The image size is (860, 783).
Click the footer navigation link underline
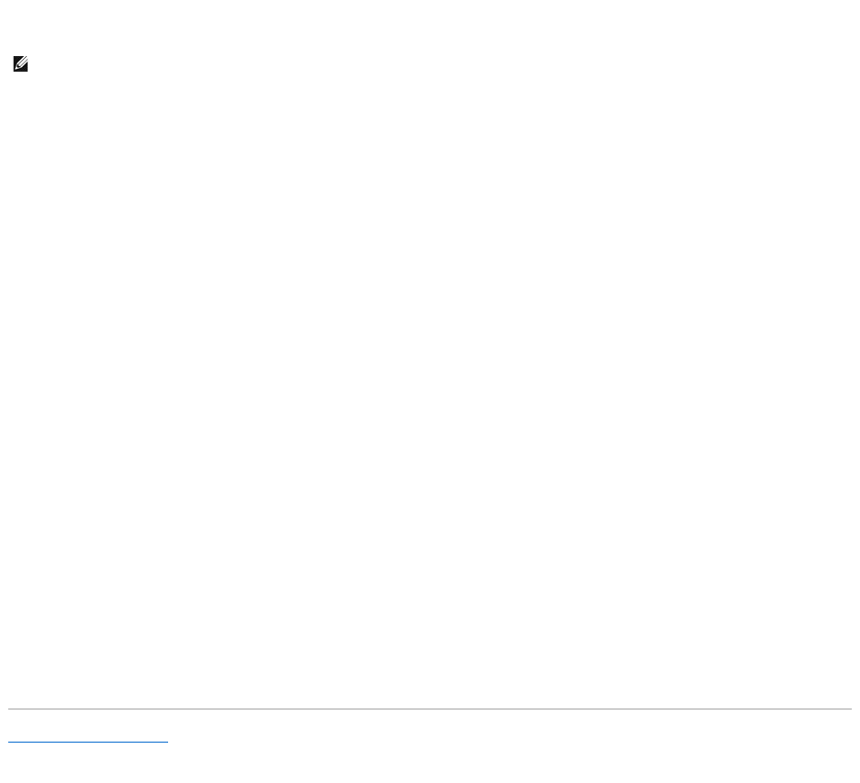coord(88,742)
